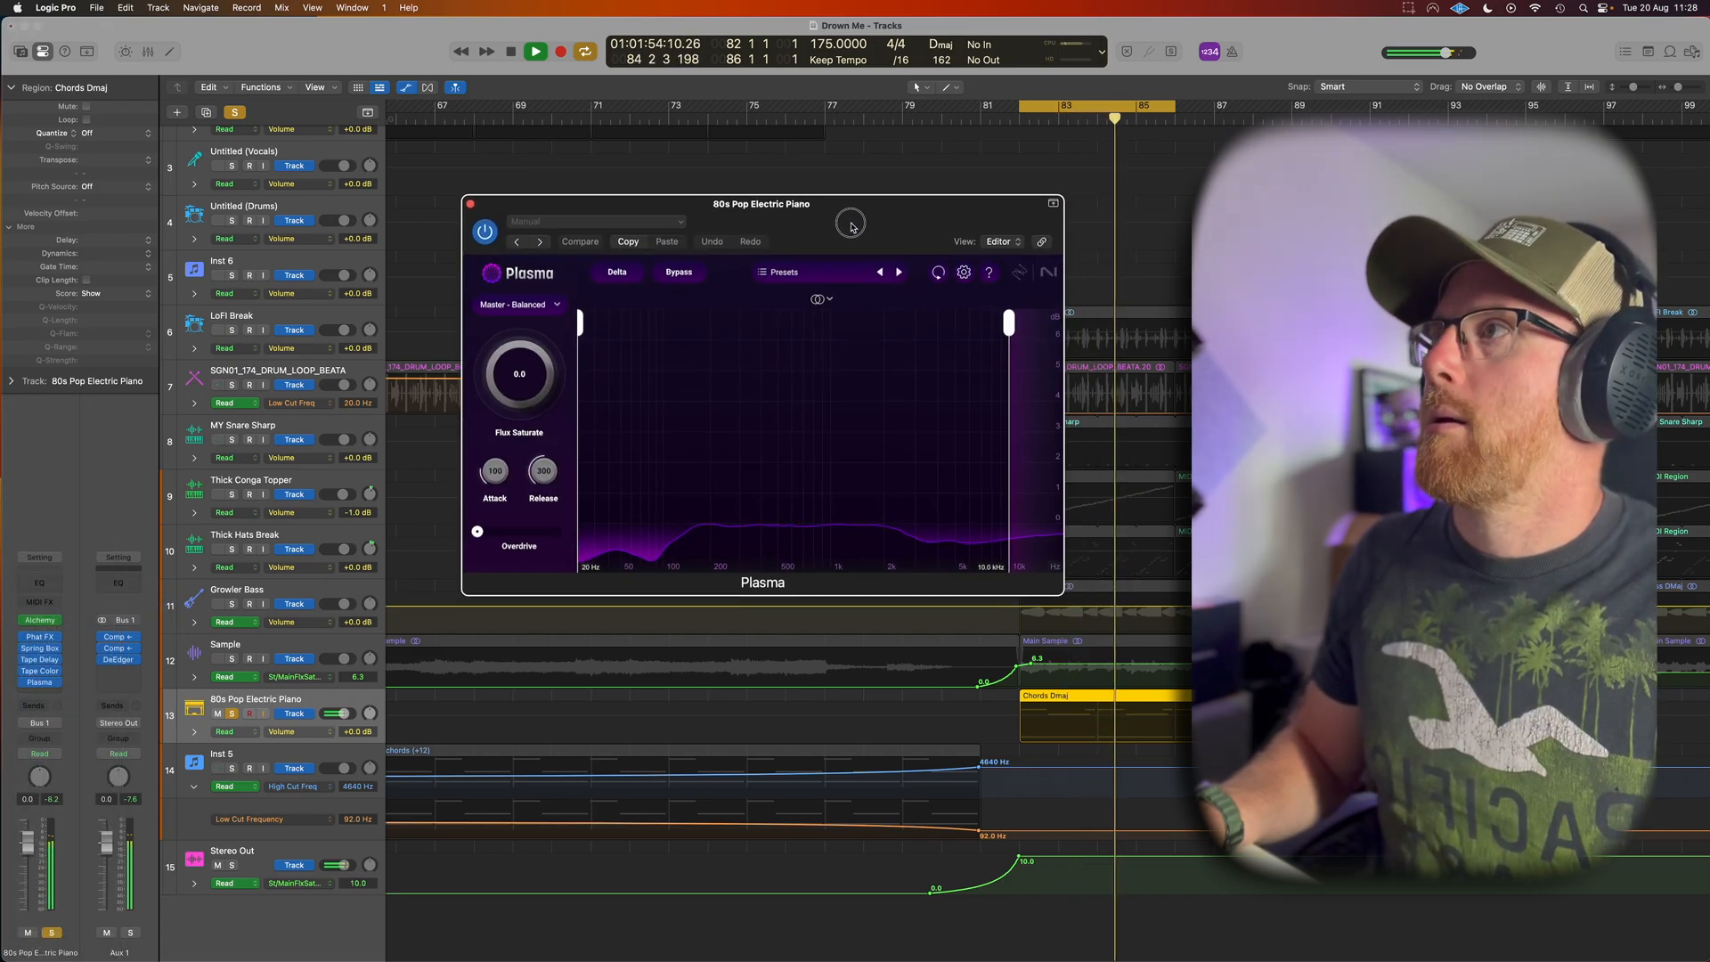The image size is (1710, 962).
Task: Open the List Editors icon
Action: click(x=1625, y=52)
